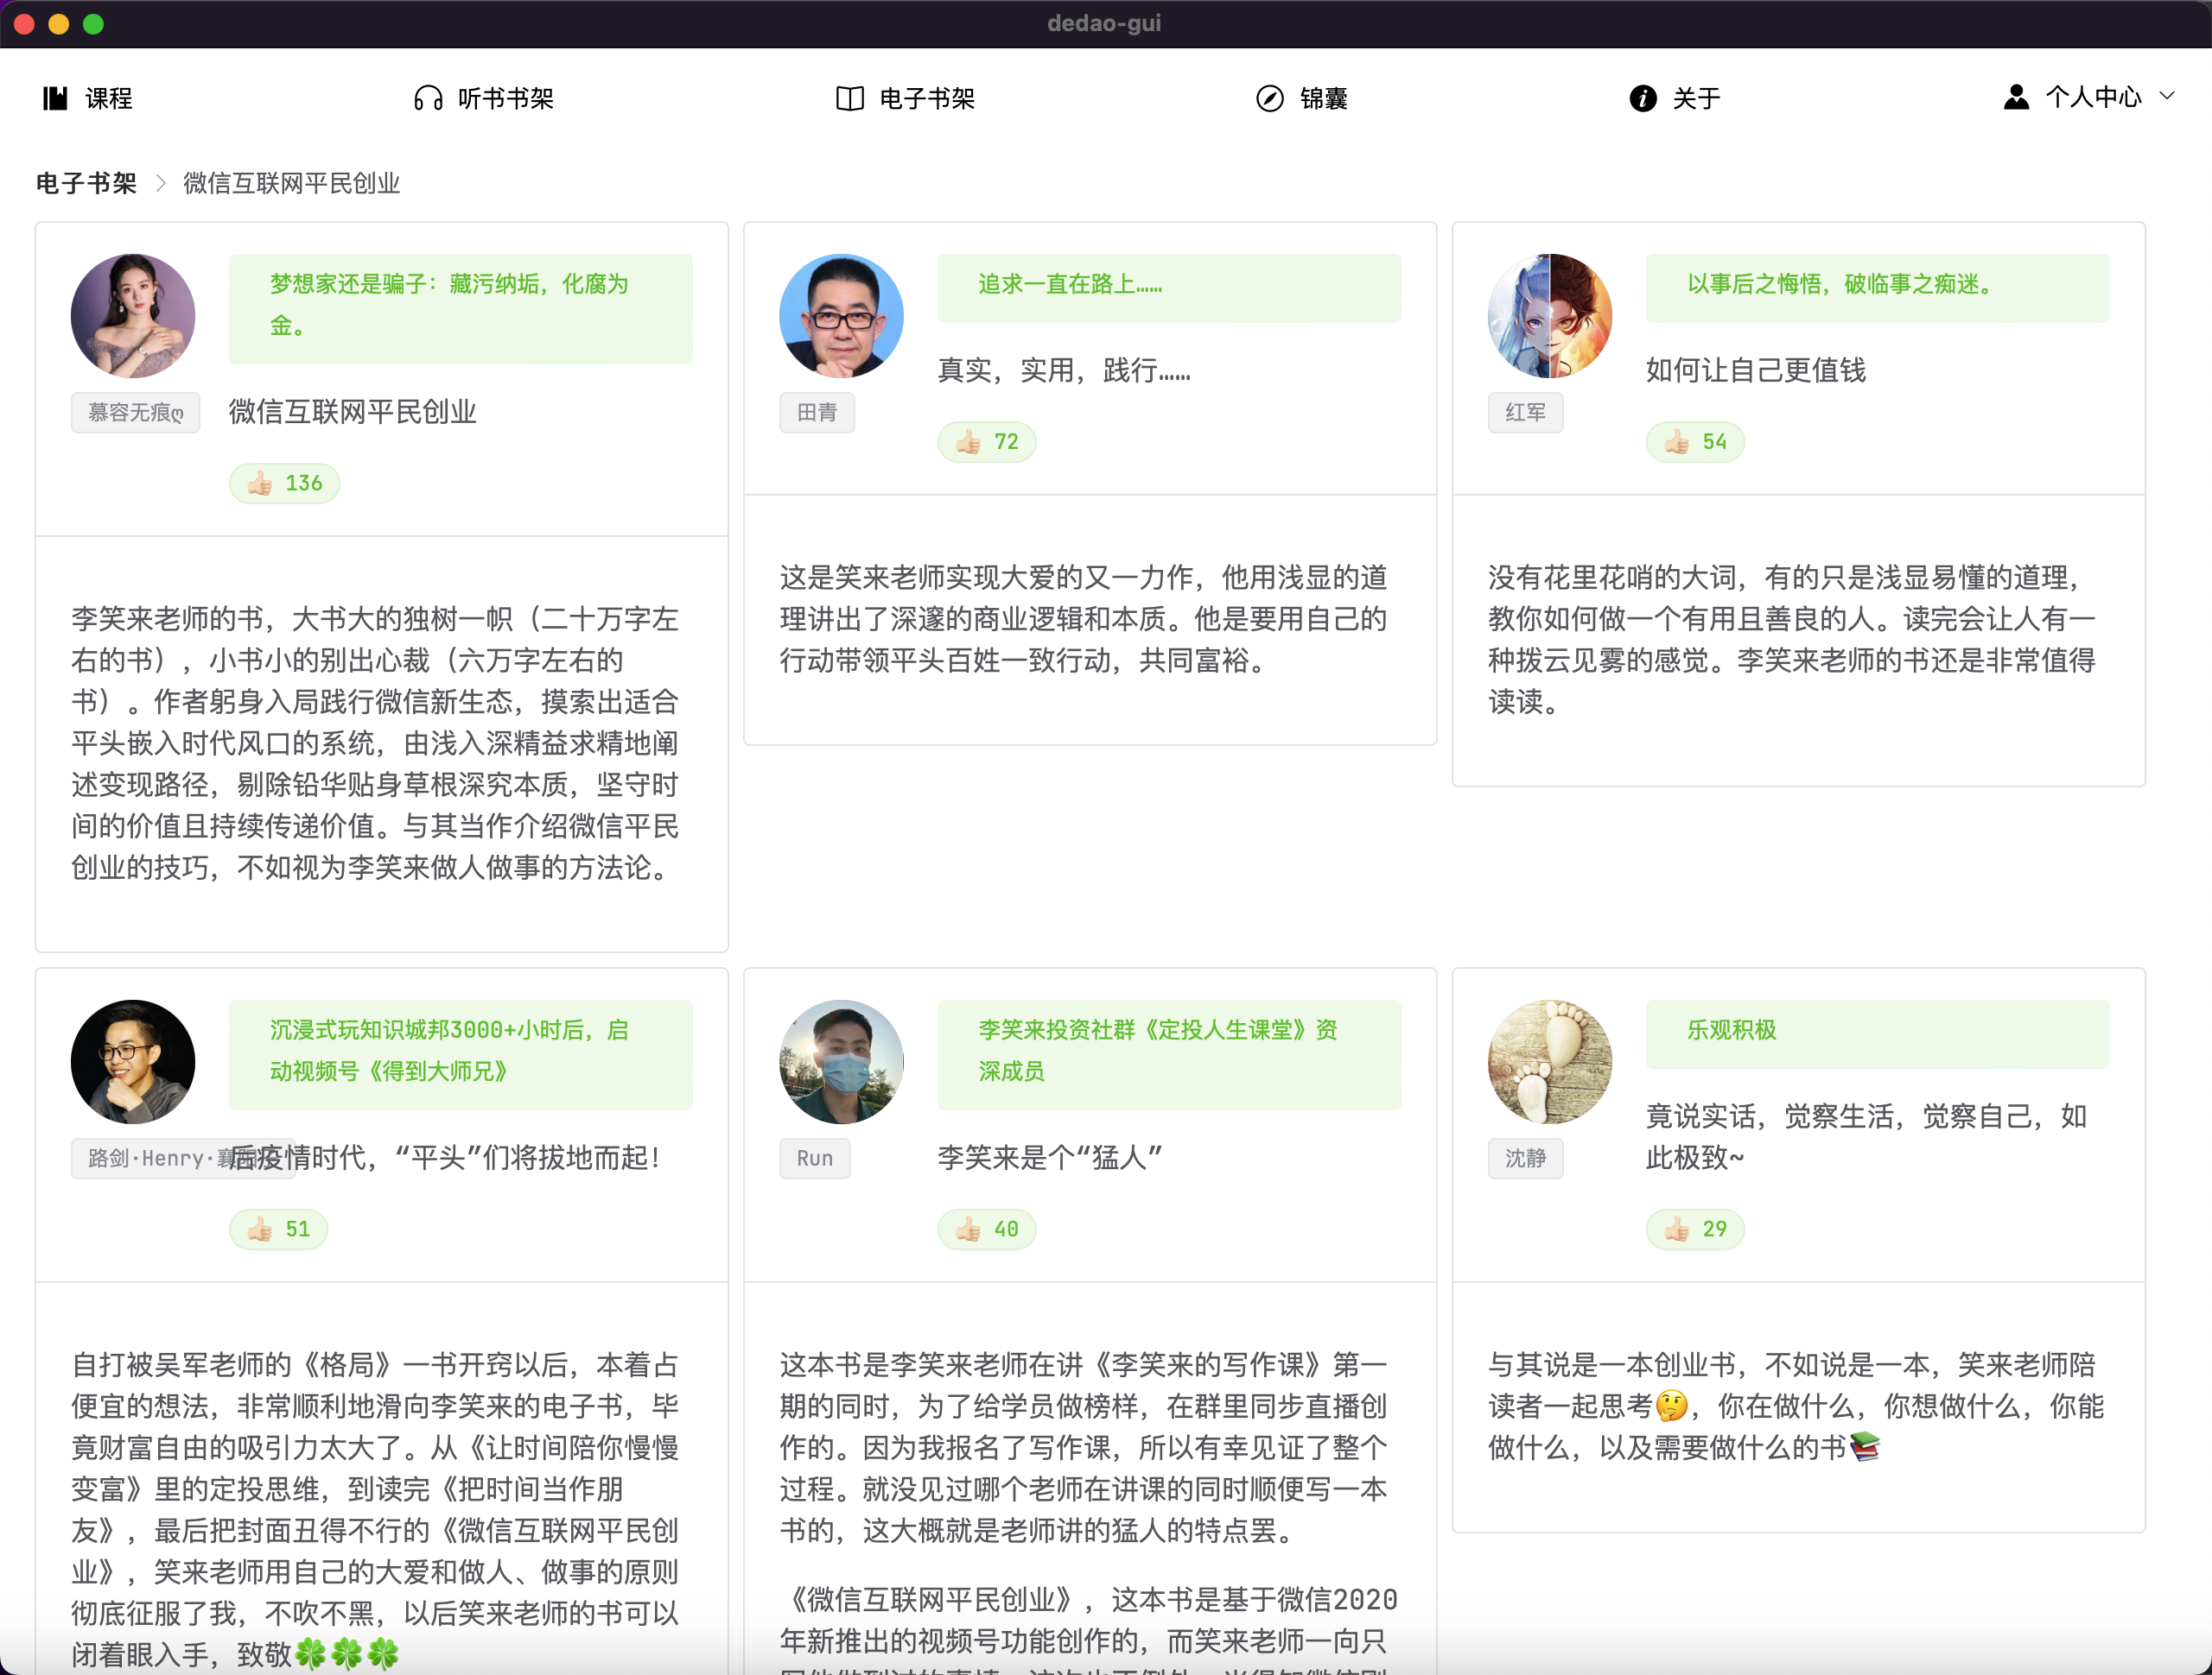Screen dimensions: 2212x1675
Task: Expand the 个人中心 dropdown arrow
Action: [2167, 96]
